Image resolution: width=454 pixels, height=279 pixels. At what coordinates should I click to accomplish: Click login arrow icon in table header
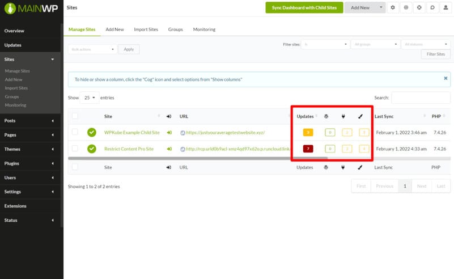169,116
